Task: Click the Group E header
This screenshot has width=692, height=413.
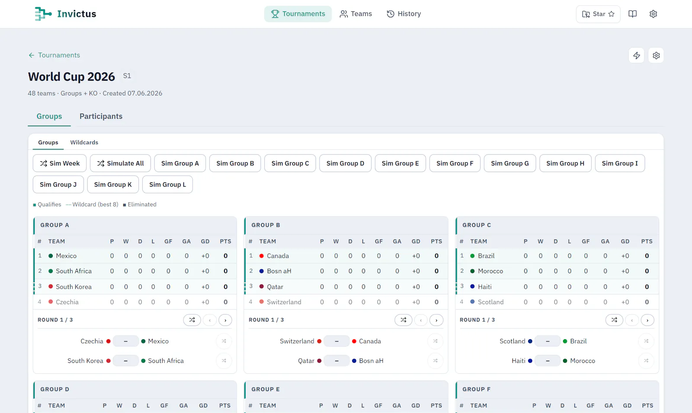Action: [346, 389]
